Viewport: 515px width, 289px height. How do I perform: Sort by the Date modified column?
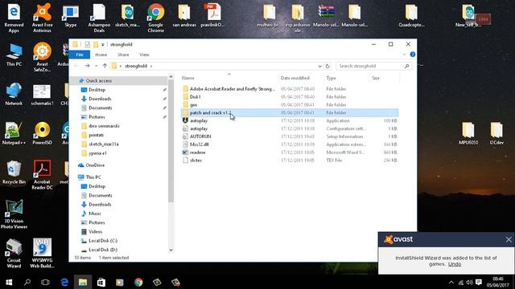point(295,78)
